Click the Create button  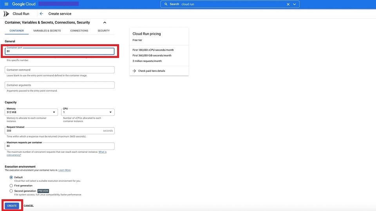point(12,206)
